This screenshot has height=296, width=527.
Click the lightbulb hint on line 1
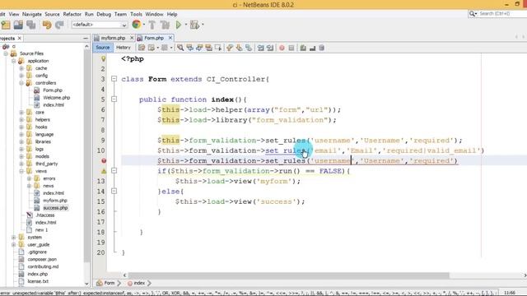point(104,58)
